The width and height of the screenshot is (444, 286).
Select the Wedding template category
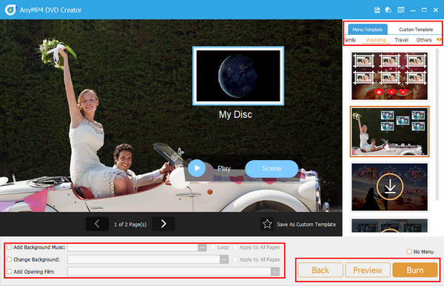pyautogui.click(x=376, y=40)
